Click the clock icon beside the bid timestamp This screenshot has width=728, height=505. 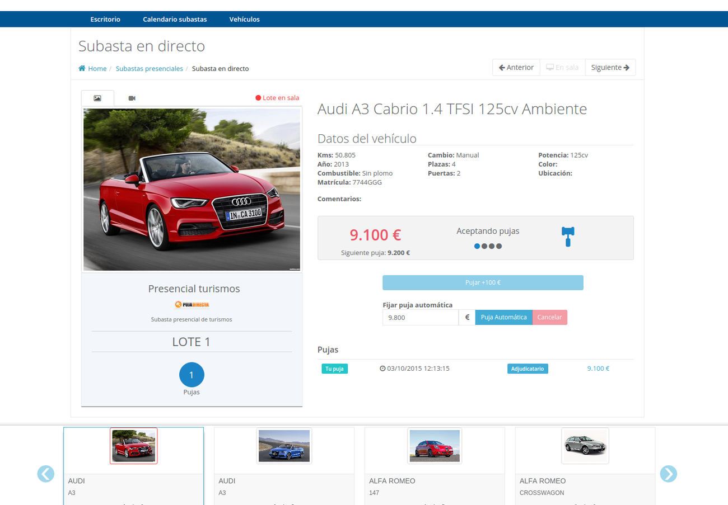382,368
